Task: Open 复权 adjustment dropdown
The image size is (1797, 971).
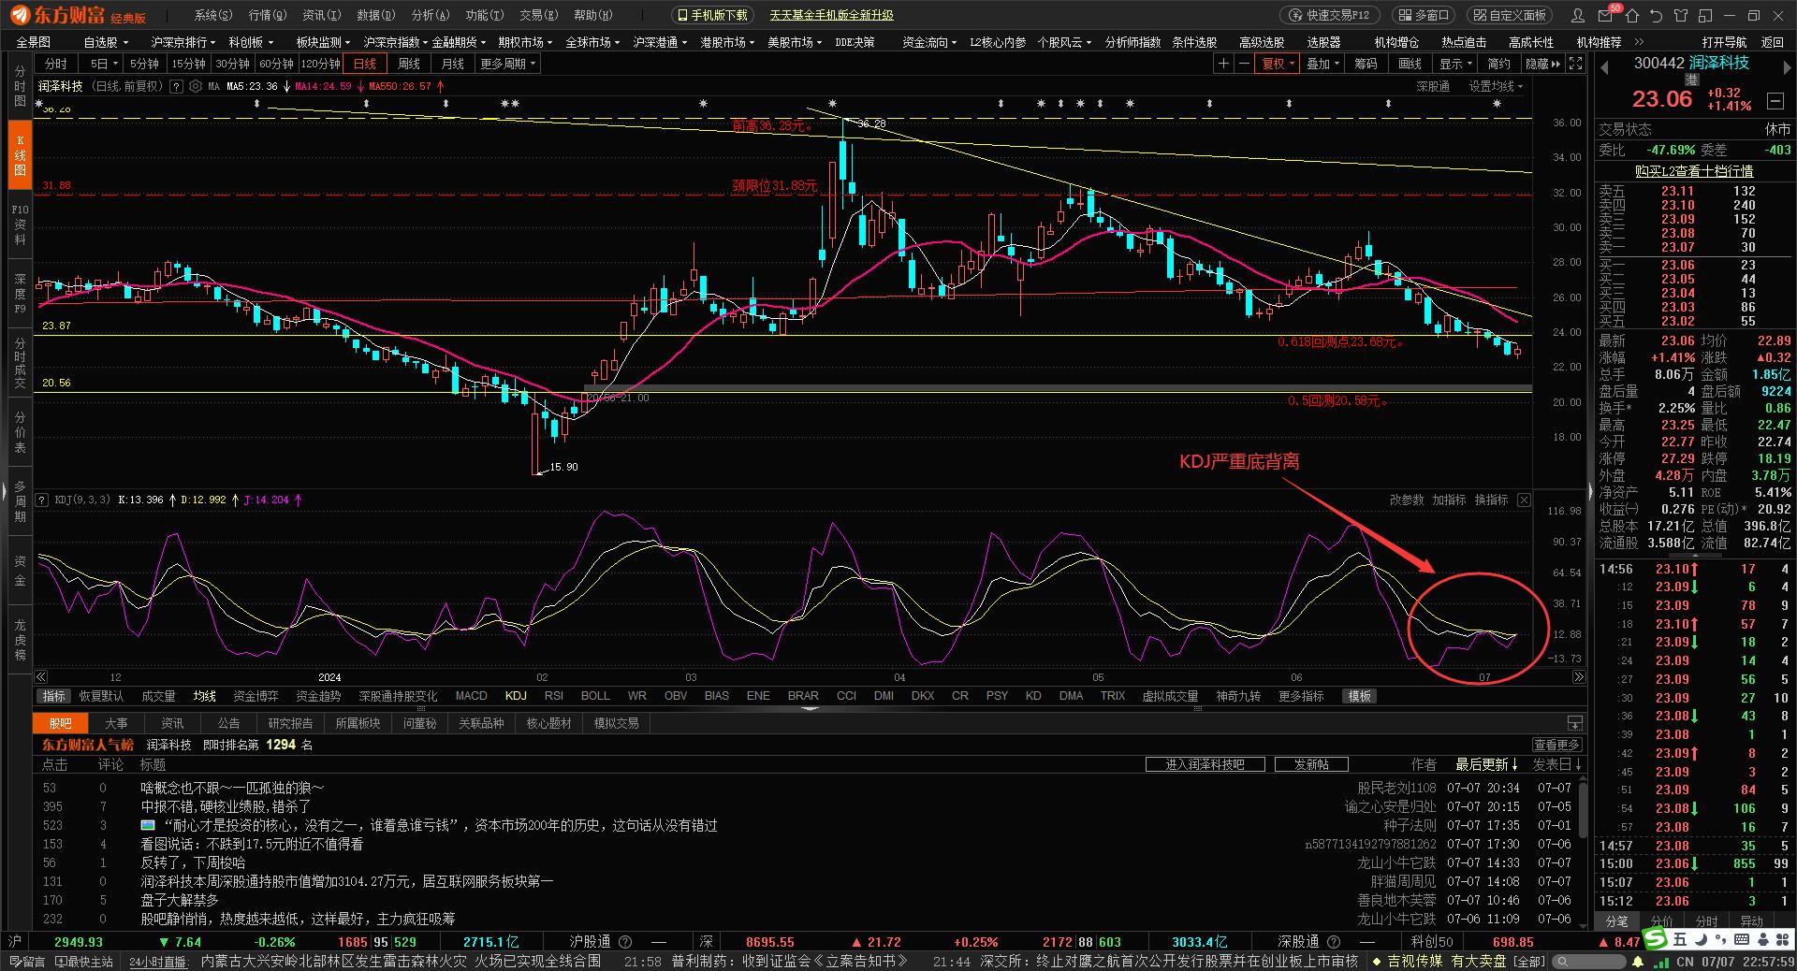Action: click(1278, 64)
